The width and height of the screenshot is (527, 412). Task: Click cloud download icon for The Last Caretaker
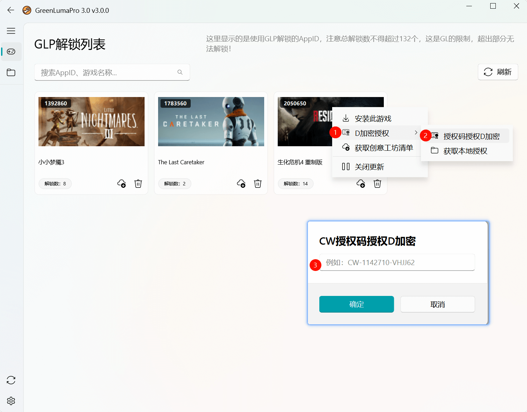pos(241,184)
